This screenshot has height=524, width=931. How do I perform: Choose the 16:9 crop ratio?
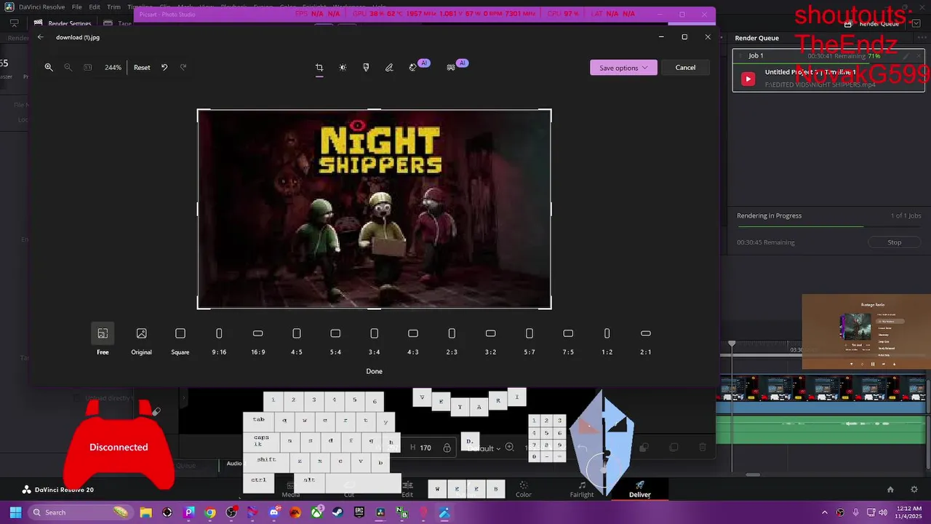[257, 340]
